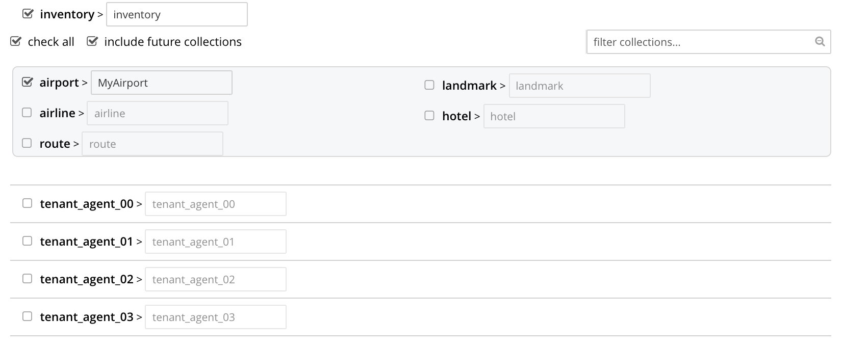This screenshot has width=843, height=347.
Task: Check the landmark collection checkbox
Action: pos(429,85)
